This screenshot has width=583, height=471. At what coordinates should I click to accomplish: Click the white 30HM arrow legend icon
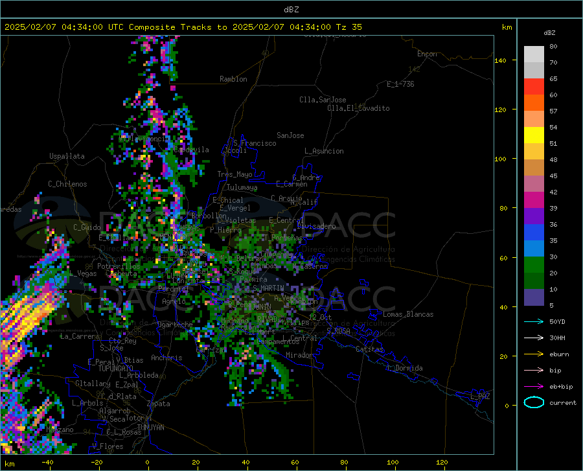[534, 338]
